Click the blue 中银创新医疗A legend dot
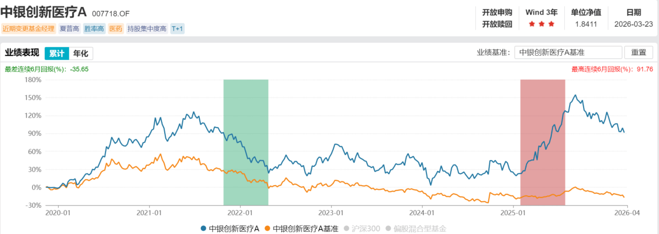Viewport: 659px width, 234px height. [204, 229]
